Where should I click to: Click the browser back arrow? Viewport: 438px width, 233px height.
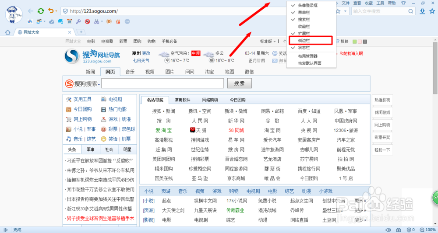[31, 11]
